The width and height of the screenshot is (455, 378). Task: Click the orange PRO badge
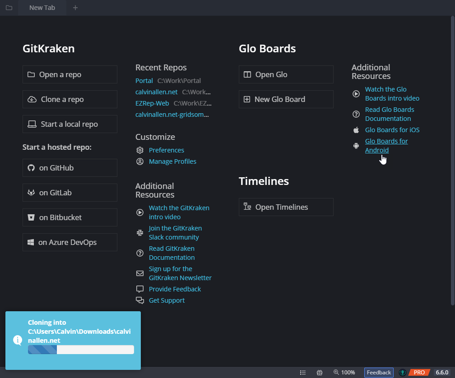point(419,373)
